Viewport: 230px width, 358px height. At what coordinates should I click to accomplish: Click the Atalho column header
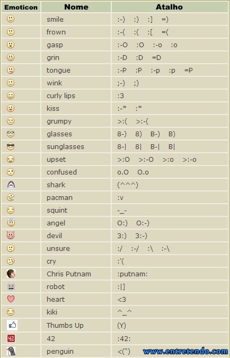coord(169,7)
